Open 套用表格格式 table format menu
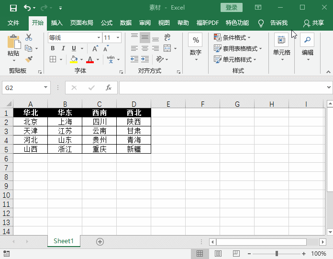The image size is (333, 259). [x=238, y=49]
